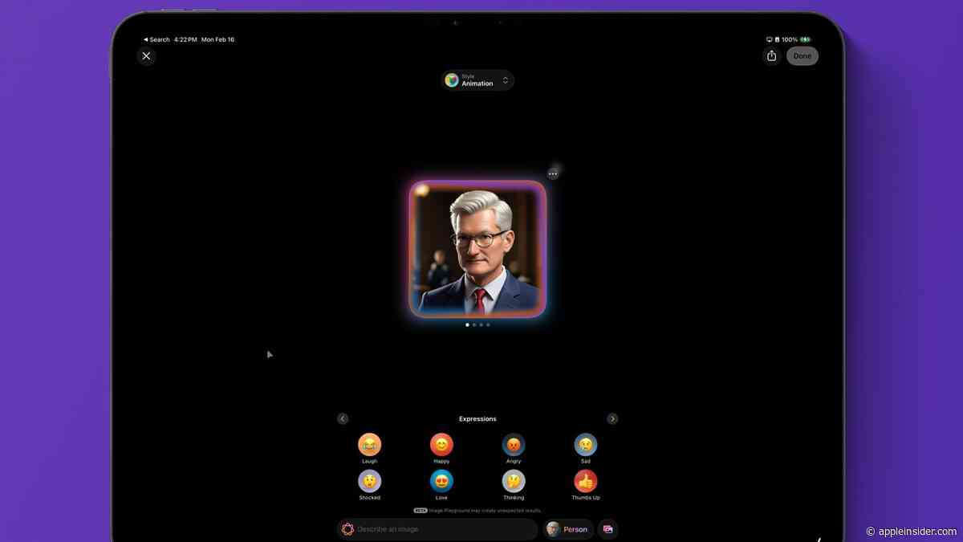Tap the Image Playground sparkle icon in prompt field

[x=347, y=529]
